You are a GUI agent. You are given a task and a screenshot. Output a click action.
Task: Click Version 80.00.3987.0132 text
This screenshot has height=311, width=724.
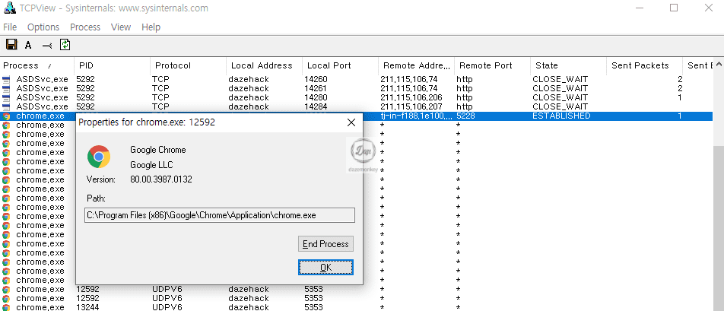click(x=161, y=179)
